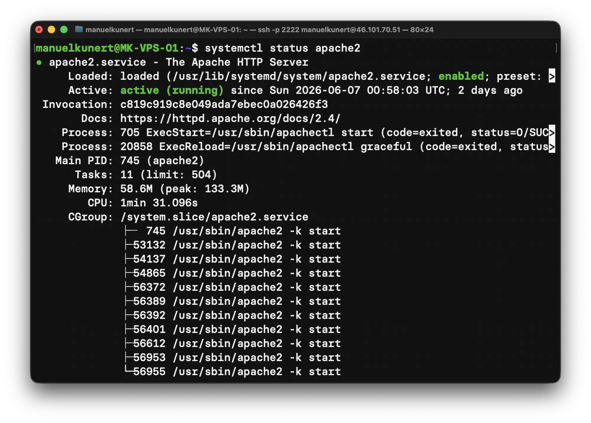Click 'apache2.service - The Apache HTTP Server' line
Viewport: 591px width, 423px height.
point(178,62)
